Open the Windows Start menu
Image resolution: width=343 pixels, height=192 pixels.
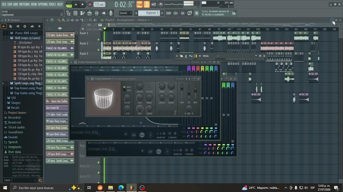[5, 188]
